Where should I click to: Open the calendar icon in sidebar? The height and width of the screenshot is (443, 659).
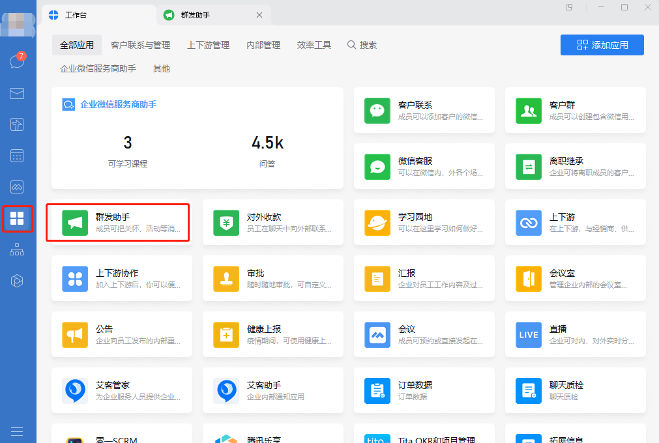pyautogui.click(x=18, y=156)
